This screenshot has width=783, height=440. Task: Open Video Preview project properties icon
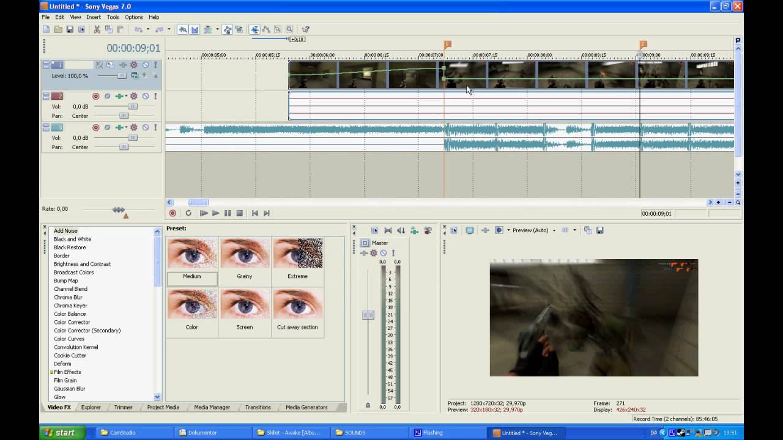coord(454,230)
